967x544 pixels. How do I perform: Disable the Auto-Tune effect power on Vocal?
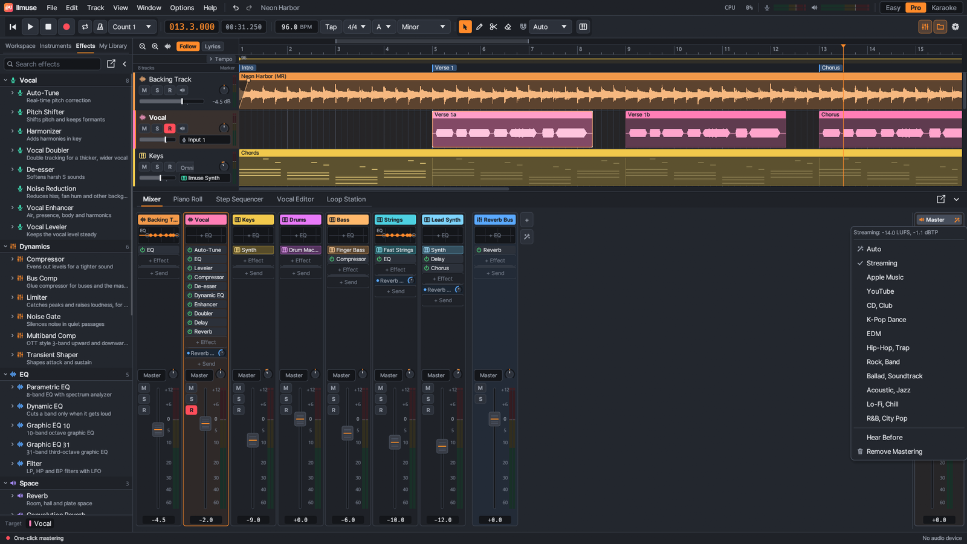(x=190, y=250)
